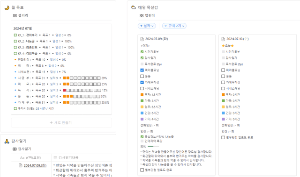The height and width of the screenshot is (177, 300).
Task: Click the "<어제>" label on the 07.09 card
Action: pos(145,46)
